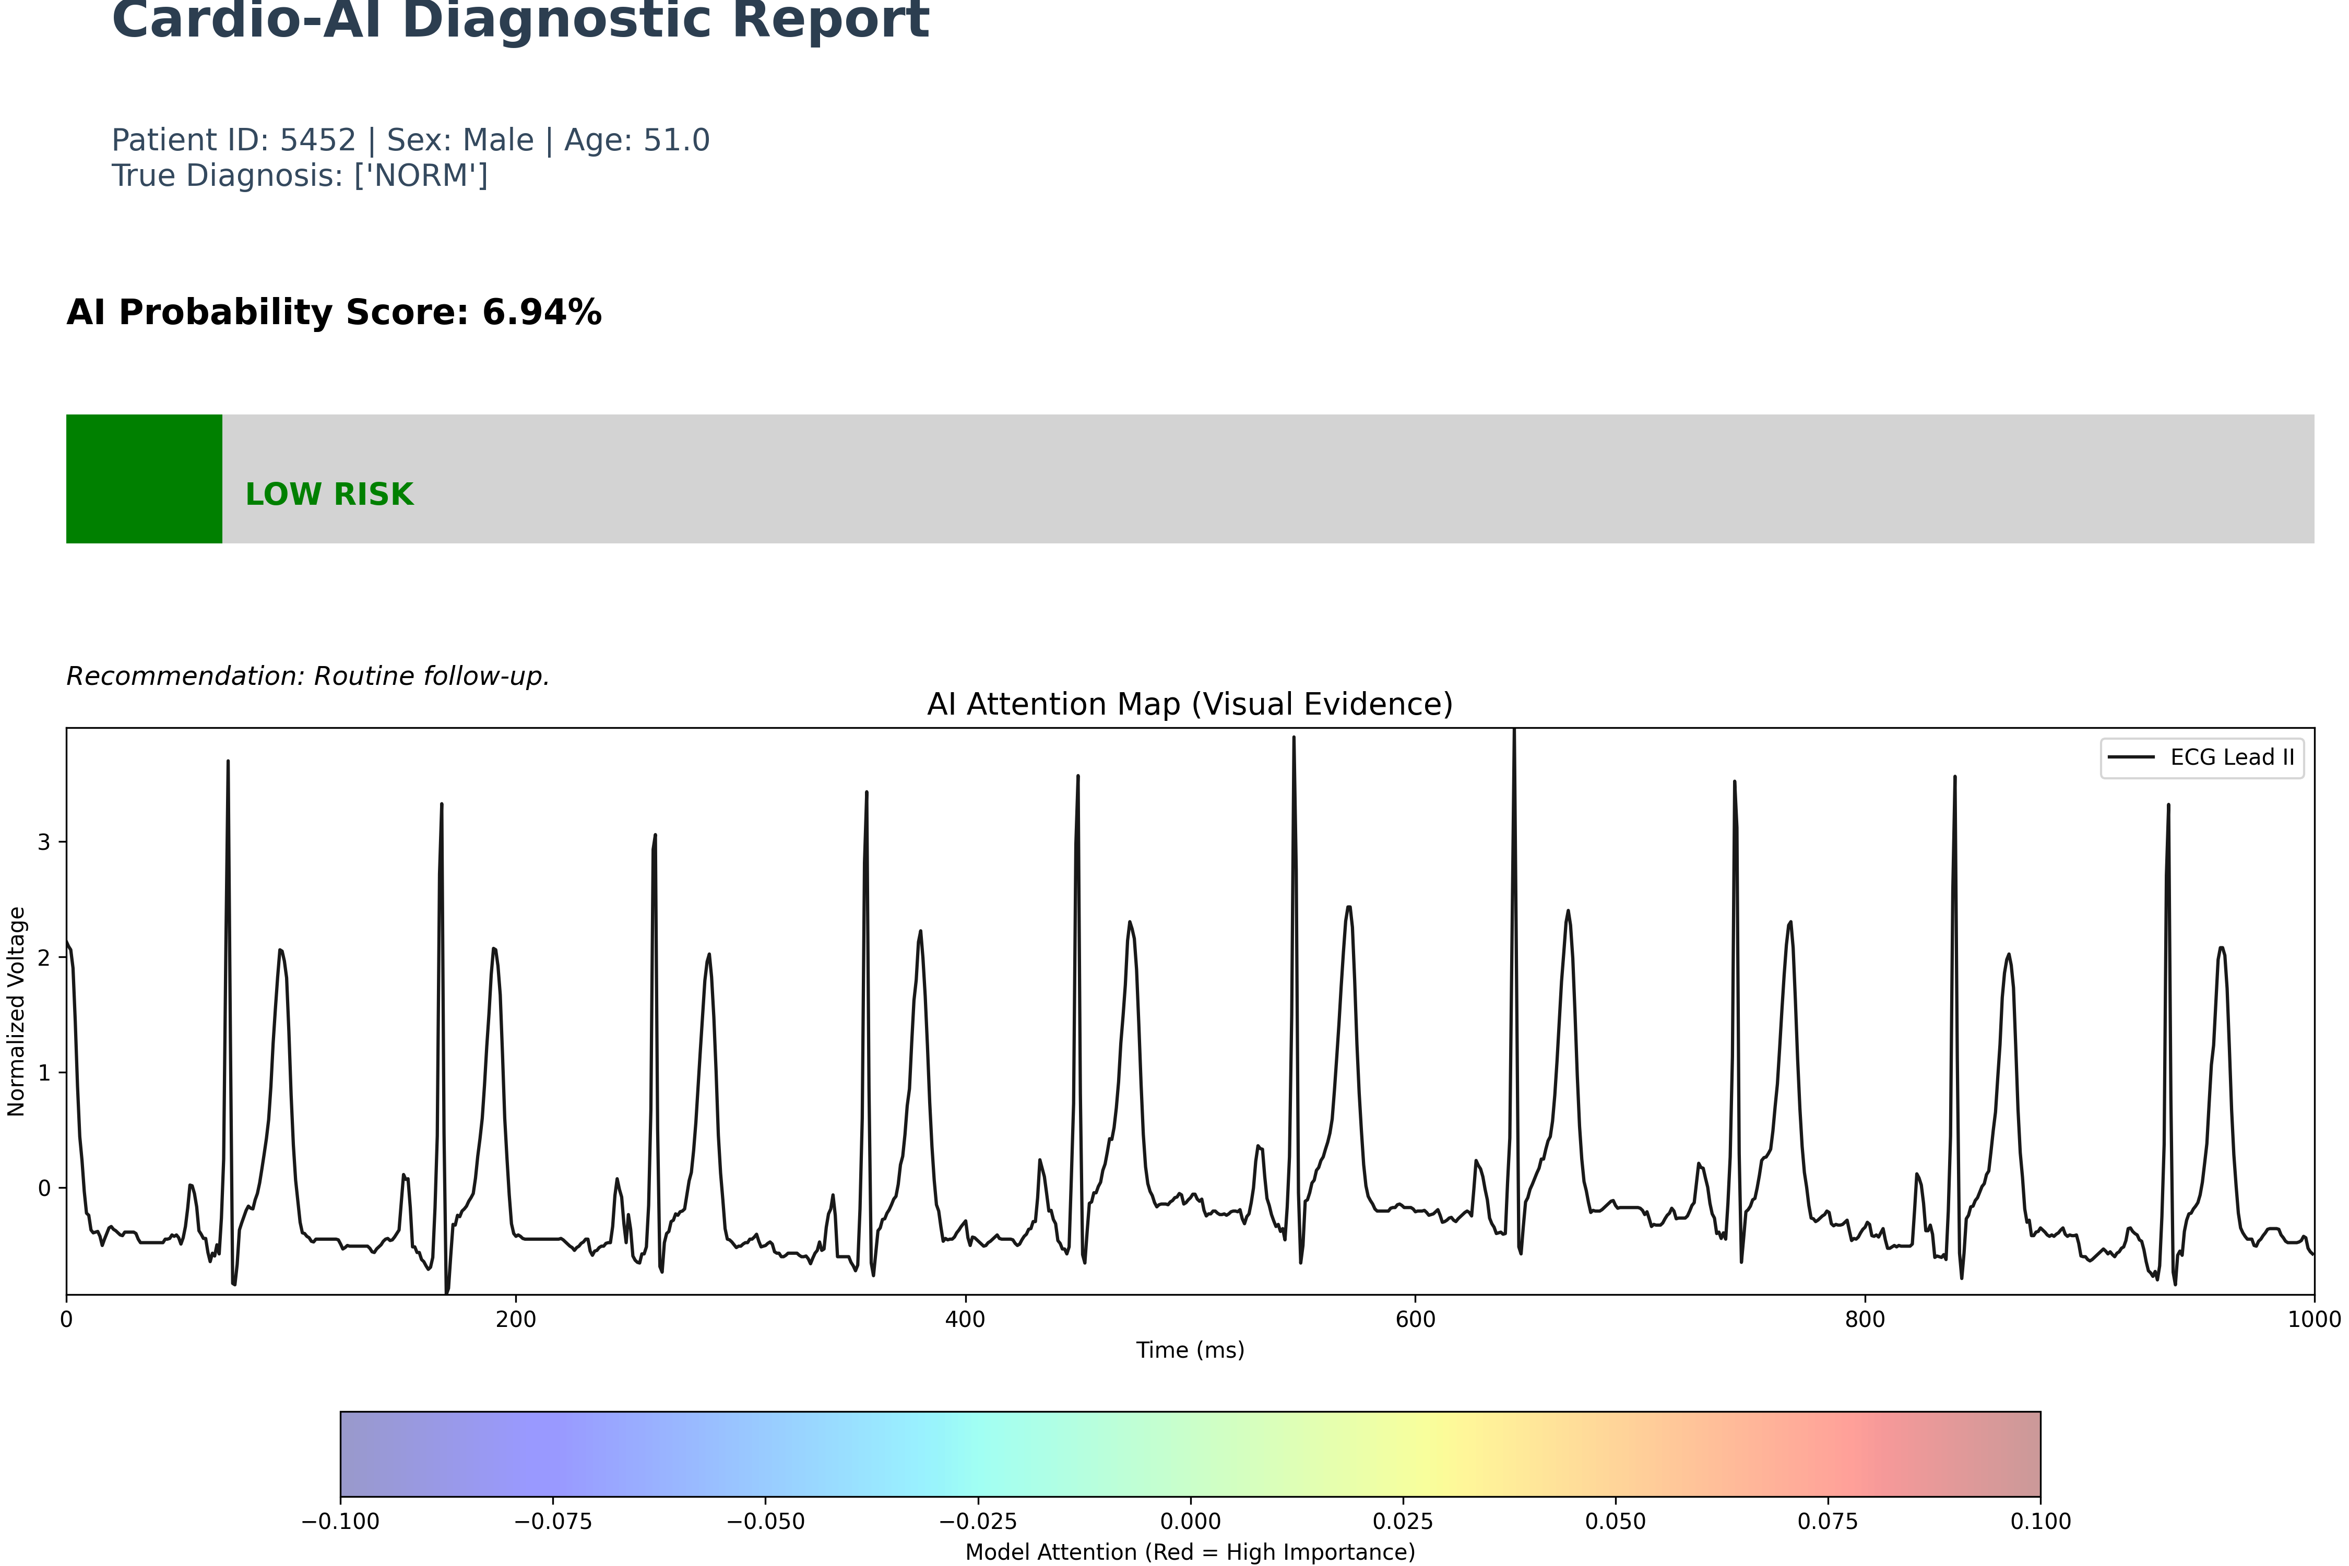Click the Cardio-AI Diagnostic Report title
This screenshot has height=1566, width=2349.
pyautogui.click(x=519, y=20)
